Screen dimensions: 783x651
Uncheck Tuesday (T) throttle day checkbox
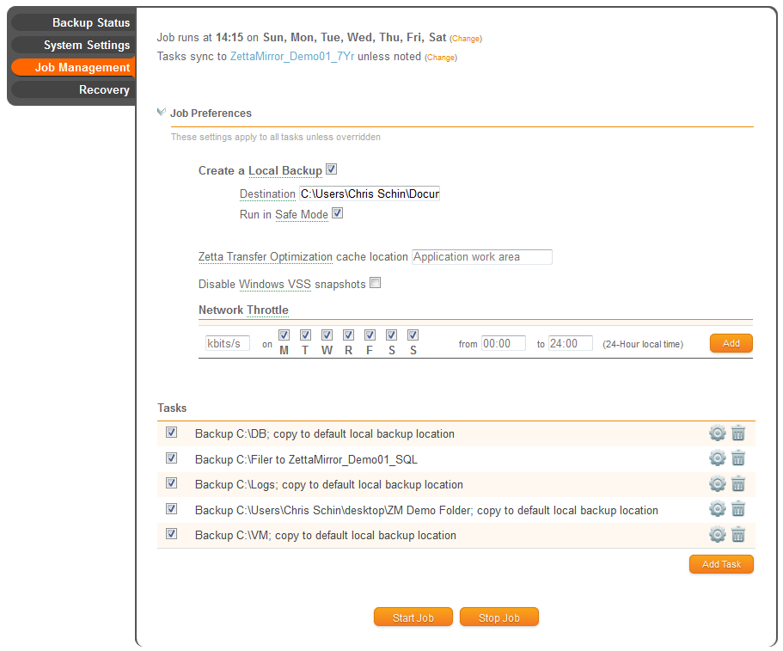pyautogui.click(x=306, y=335)
